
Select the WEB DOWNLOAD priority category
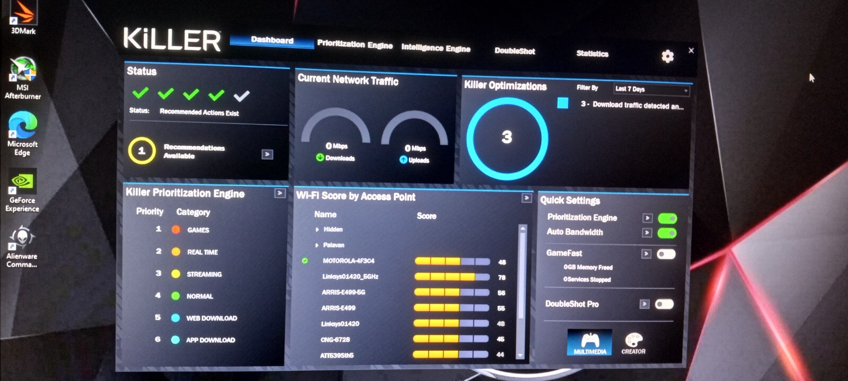tap(211, 318)
